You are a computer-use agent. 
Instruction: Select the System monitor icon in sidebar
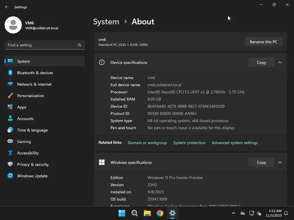[10, 61]
